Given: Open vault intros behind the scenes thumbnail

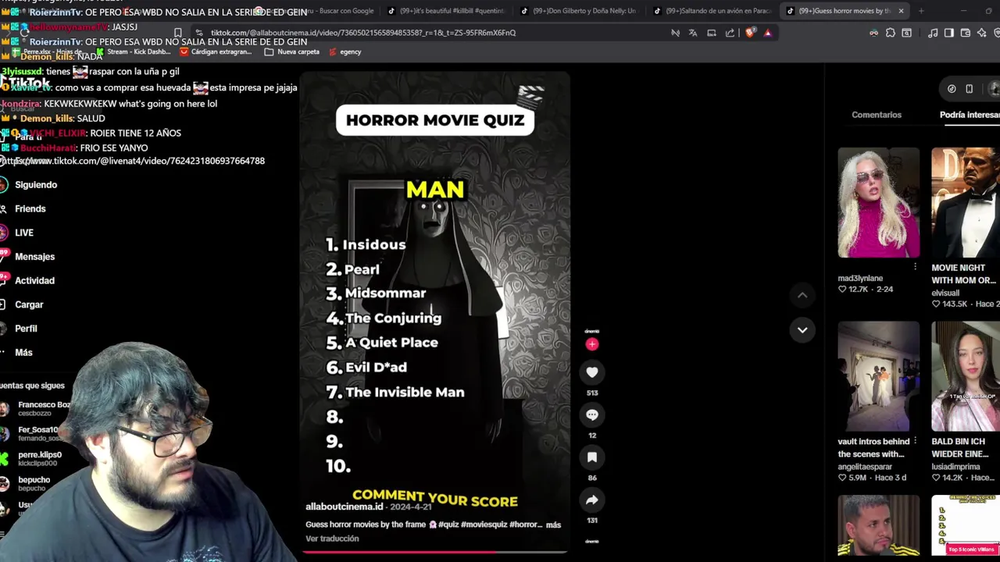Looking at the screenshot, I should pos(879,376).
